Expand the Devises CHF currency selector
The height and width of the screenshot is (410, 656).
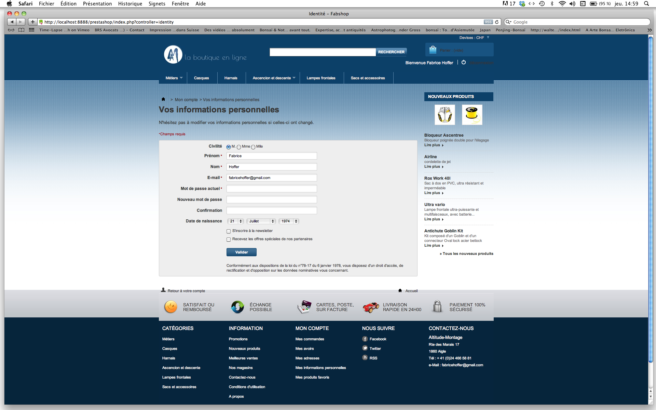[x=474, y=38]
